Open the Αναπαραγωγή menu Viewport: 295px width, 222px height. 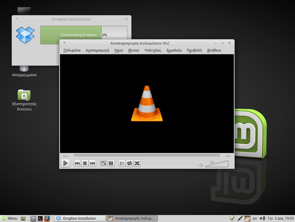point(97,50)
